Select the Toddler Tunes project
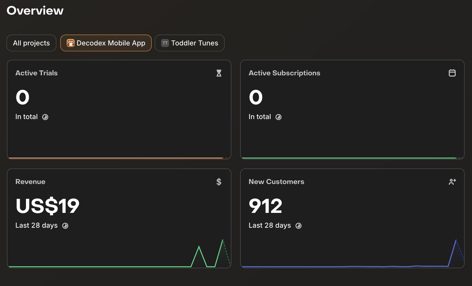Screen dimensions: 472x286 [x=190, y=43]
